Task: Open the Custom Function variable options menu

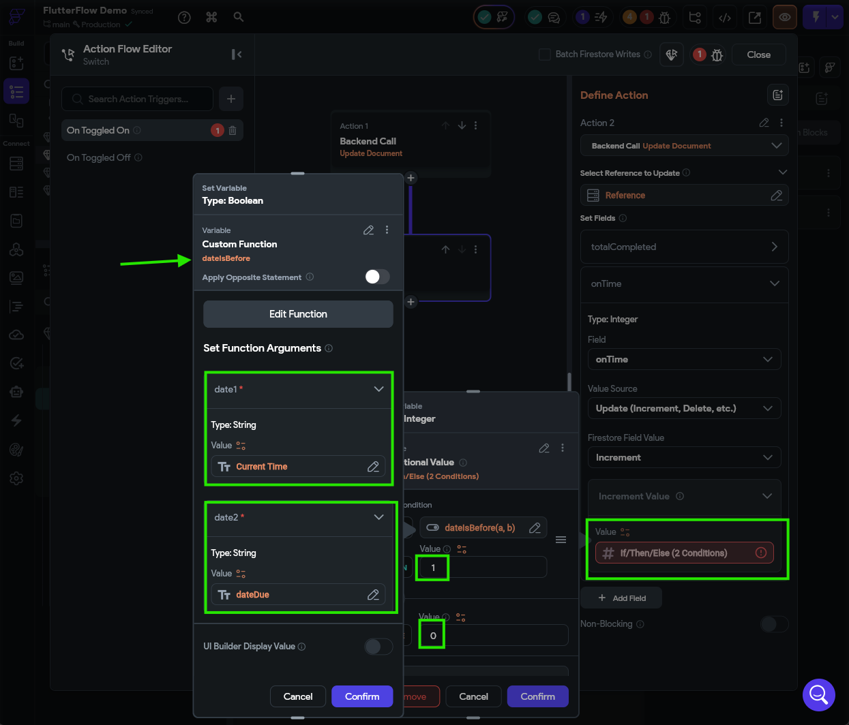Action: point(387,230)
